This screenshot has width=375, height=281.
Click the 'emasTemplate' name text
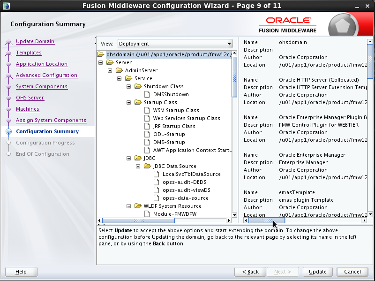[297, 192]
